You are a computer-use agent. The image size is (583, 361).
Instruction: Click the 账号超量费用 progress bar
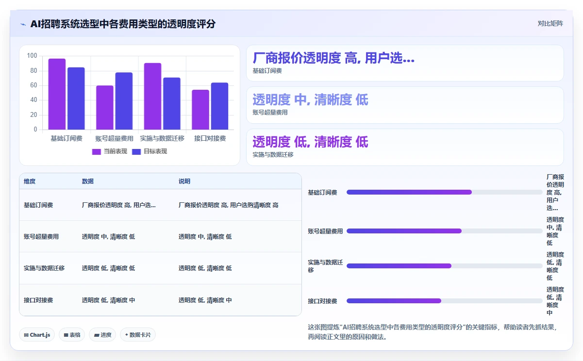444,231
